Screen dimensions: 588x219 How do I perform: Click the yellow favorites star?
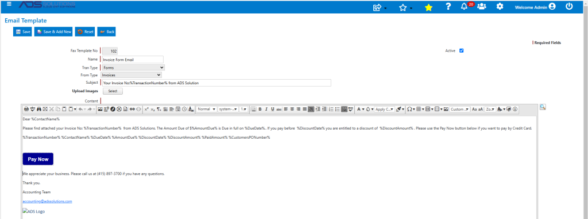point(428,7)
